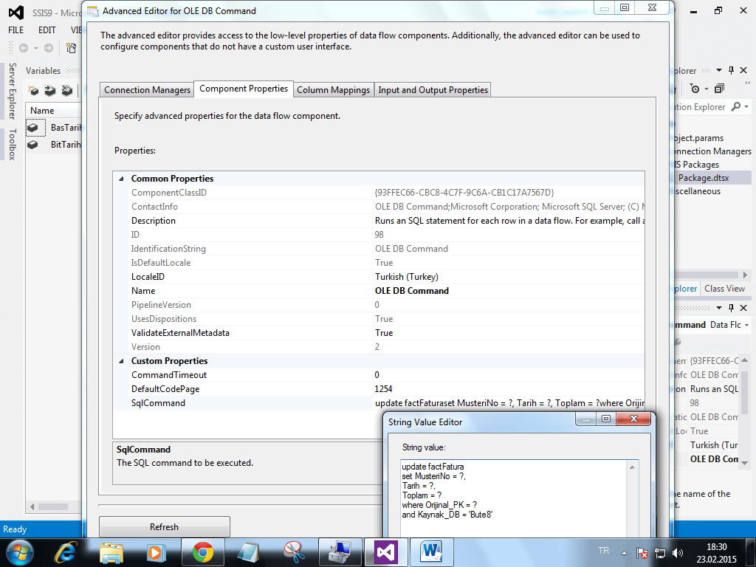Screen dimensions: 756x567
Task: Collapse the Custom Properties category
Action: pyautogui.click(x=121, y=361)
